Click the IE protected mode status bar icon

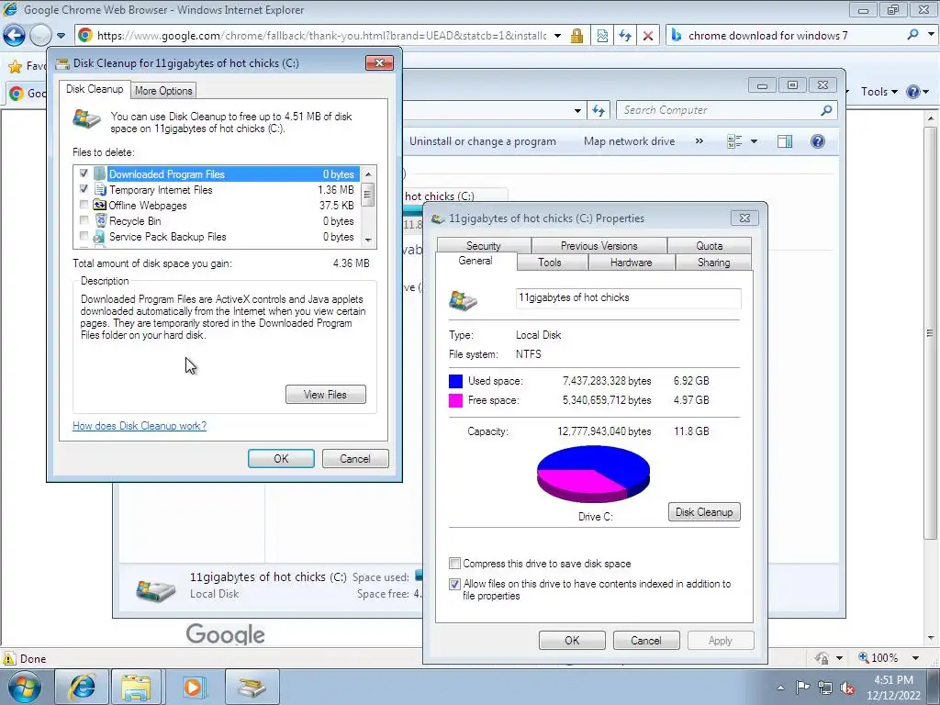[x=822, y=658]
